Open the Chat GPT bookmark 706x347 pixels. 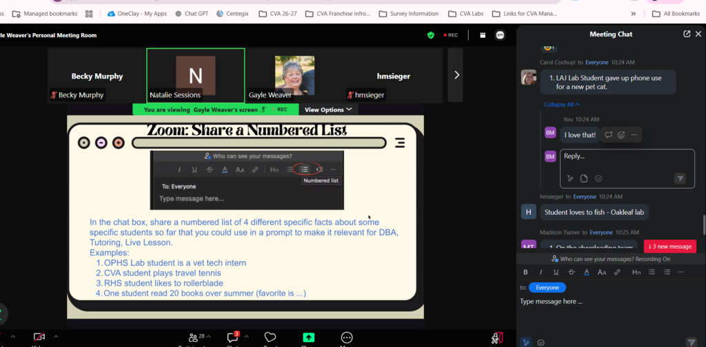click(x=192, y=14)
